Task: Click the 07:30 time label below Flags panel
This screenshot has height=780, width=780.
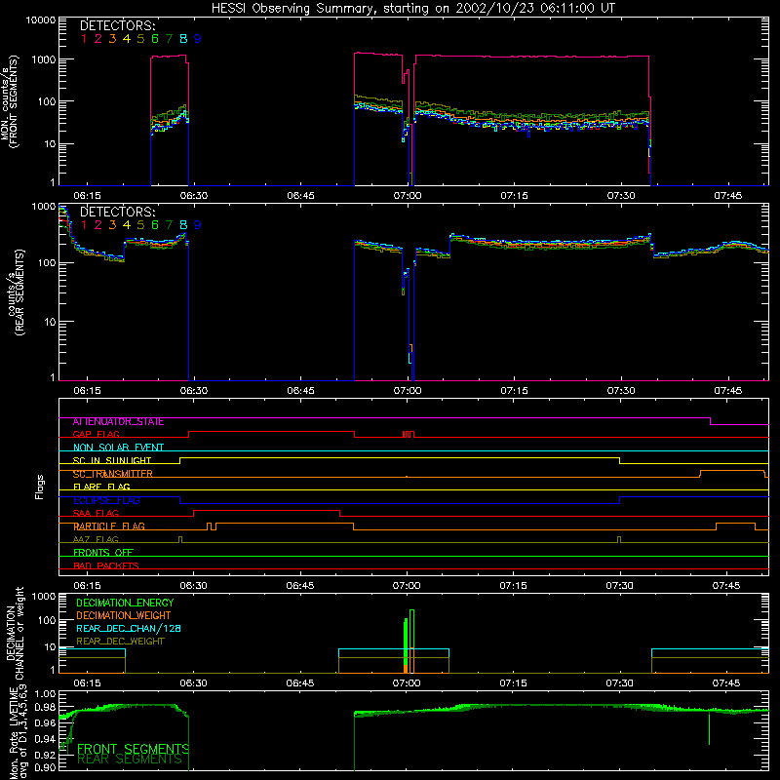Action: [x=620, y=586]
